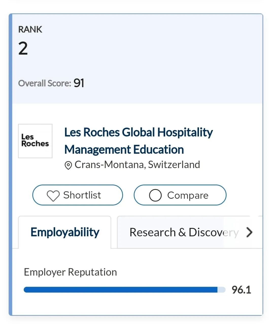Click the location pin icon
This screenshot has height=328, width=274.
coord(68,165)
